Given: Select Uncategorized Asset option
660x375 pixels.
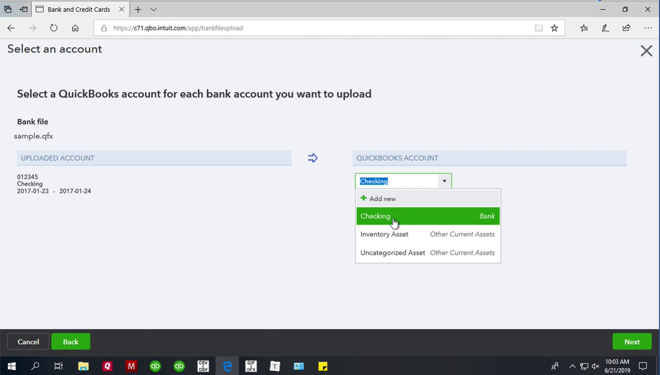Looking at the screenshot, I should (x=427, y=253).
